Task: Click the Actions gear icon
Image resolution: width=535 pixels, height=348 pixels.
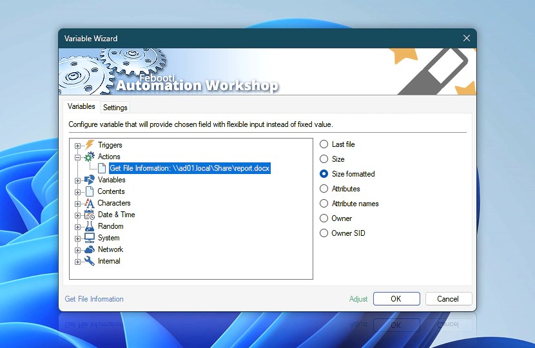Action: pos(90,157)
